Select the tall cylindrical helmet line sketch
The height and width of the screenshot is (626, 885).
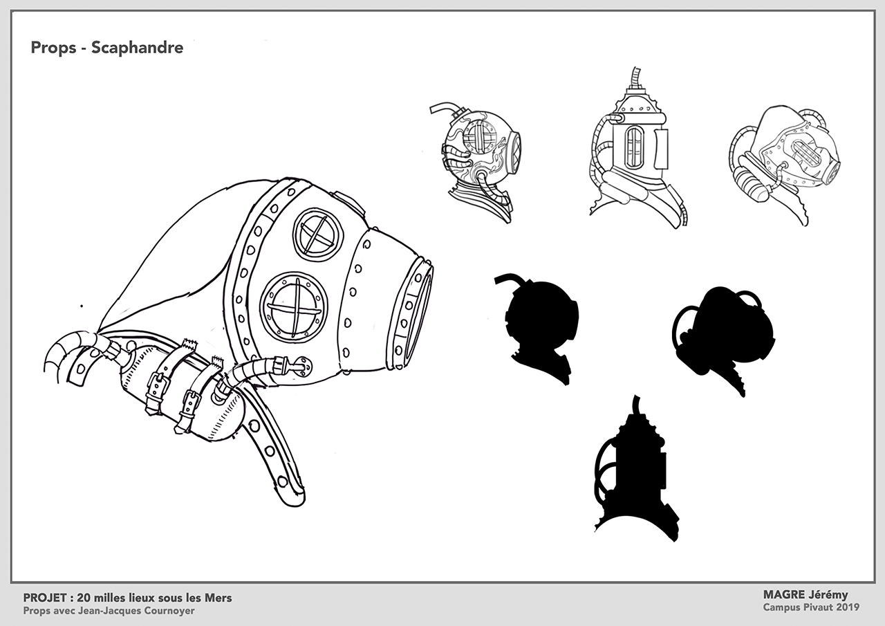tap(637, 147)
